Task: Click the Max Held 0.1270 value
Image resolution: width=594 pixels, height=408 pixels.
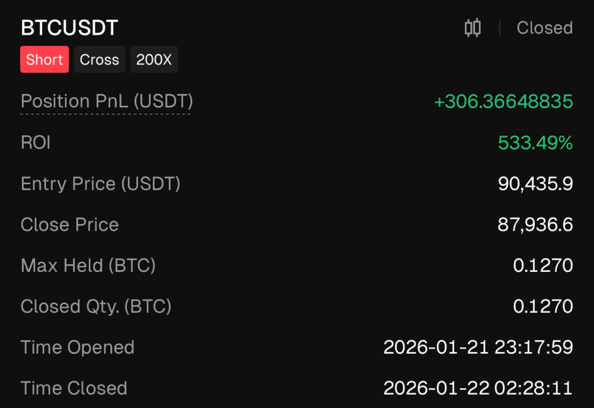Action: click(543, 265)
